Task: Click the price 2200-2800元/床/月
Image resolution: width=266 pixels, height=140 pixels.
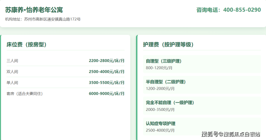Action: click(x=106, y=61)
